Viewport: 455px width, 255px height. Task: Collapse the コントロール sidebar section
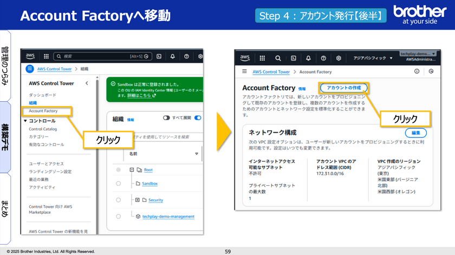(25, 121)
